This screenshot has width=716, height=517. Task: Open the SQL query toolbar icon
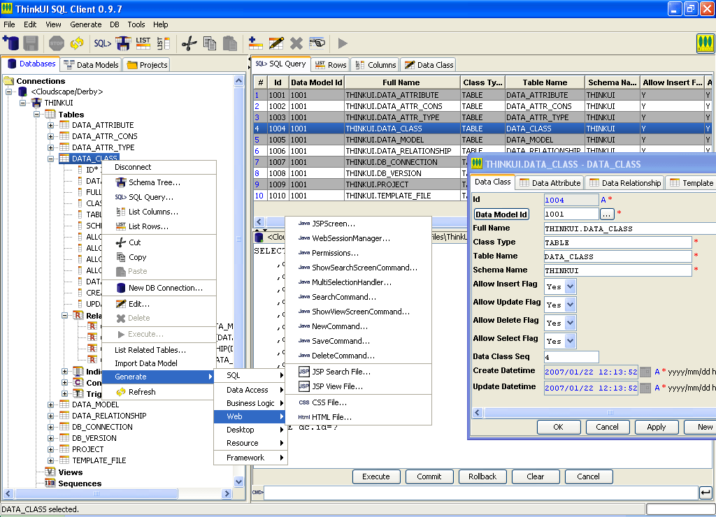tap(102, 43)
